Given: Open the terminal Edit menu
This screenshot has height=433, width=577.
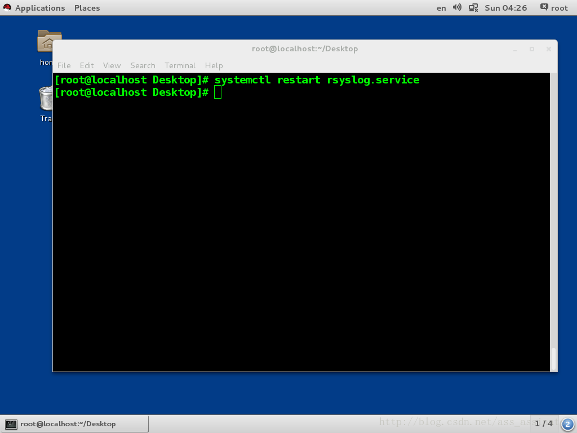Looking at the screenshot, I should [87, 65].
